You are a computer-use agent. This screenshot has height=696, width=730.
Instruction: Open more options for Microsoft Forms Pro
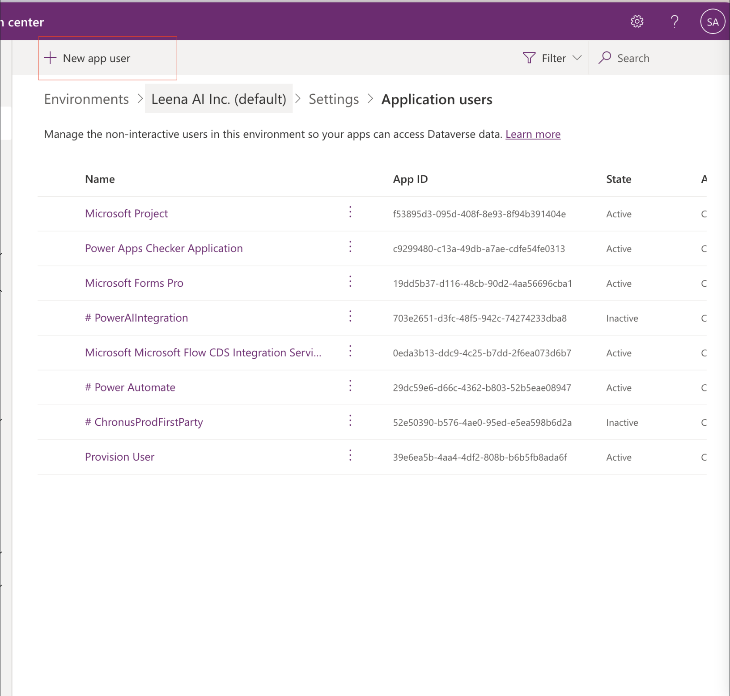[350, 282]
